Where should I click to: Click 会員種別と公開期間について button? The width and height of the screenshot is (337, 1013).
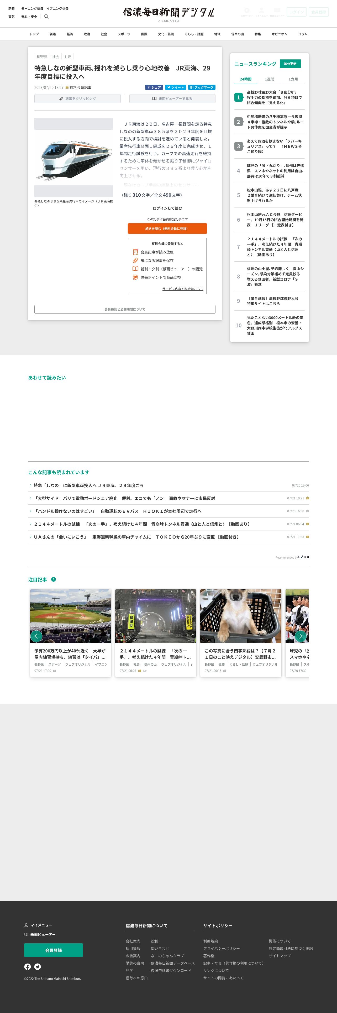(125, 309)
